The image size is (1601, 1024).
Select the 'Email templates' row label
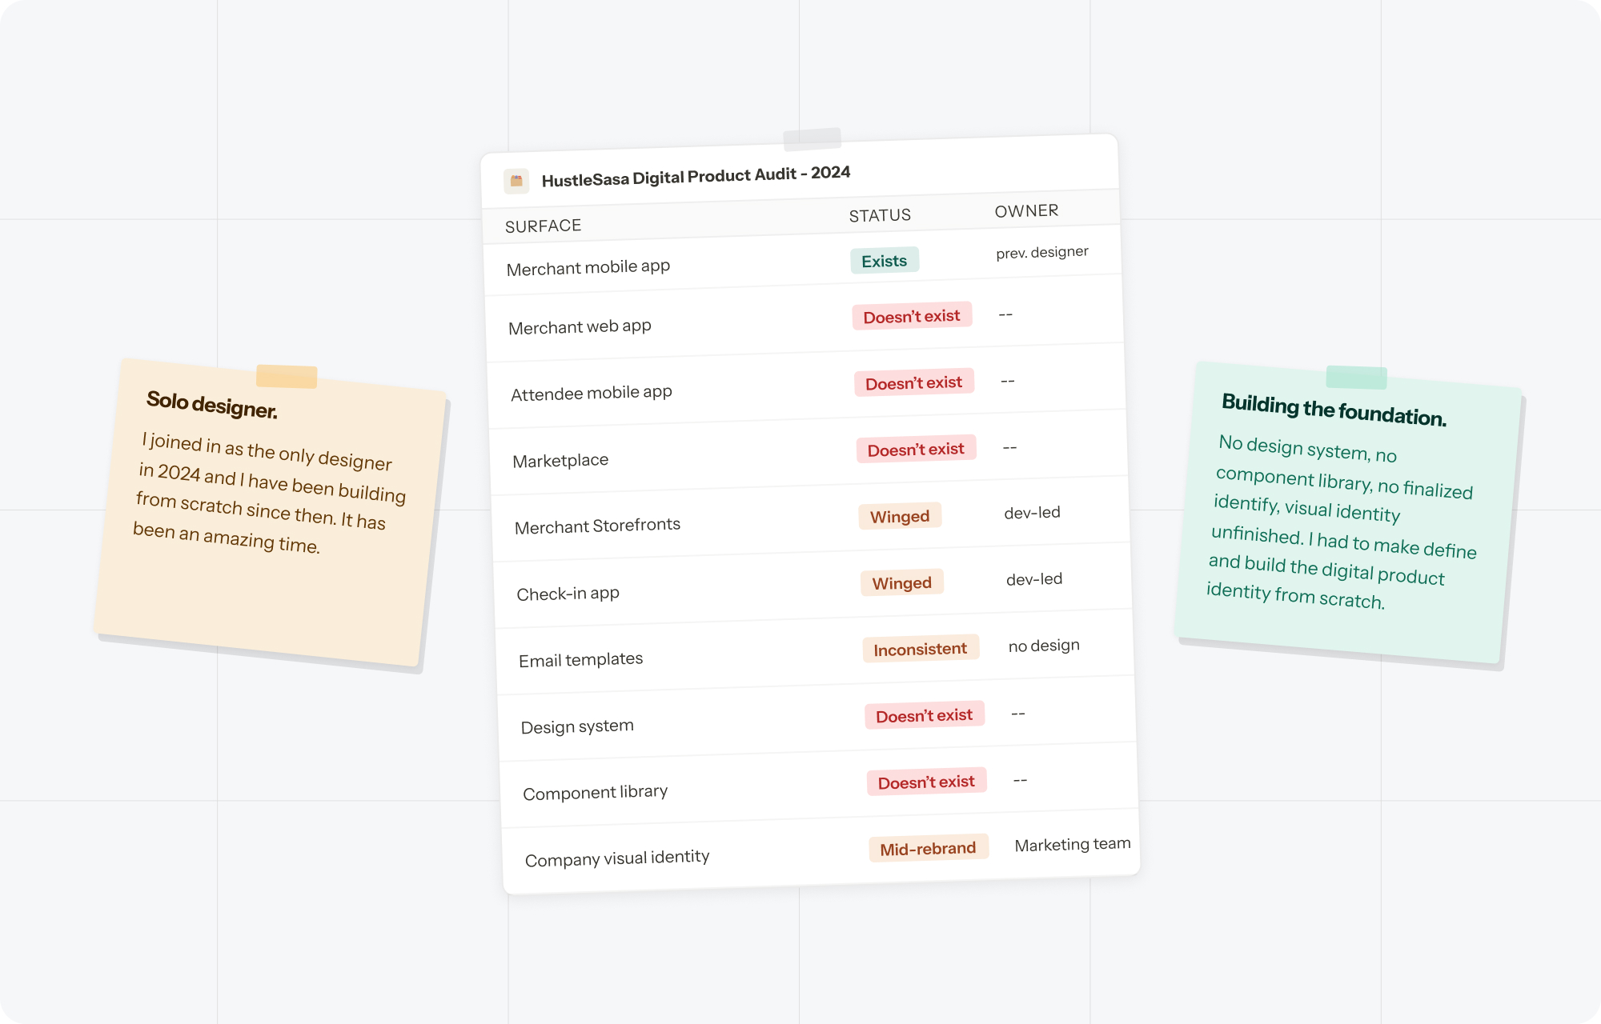click(580, 659)
